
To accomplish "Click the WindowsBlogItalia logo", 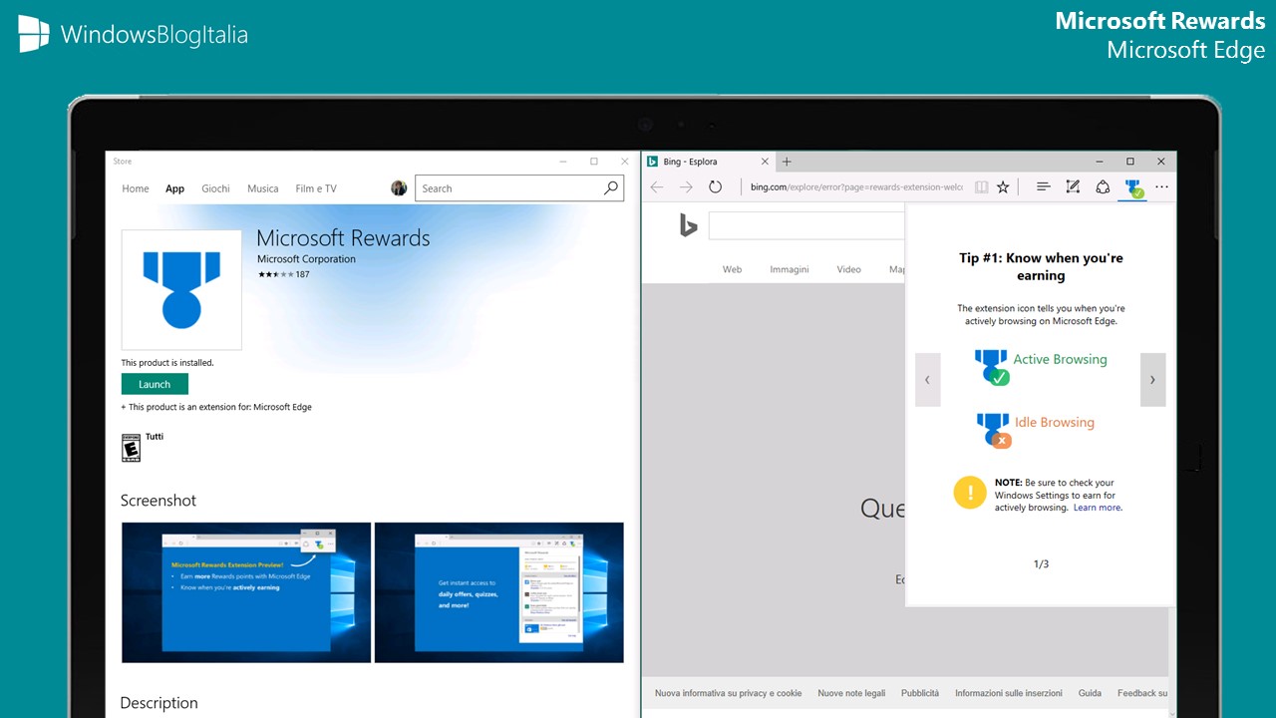I will 133,35.
